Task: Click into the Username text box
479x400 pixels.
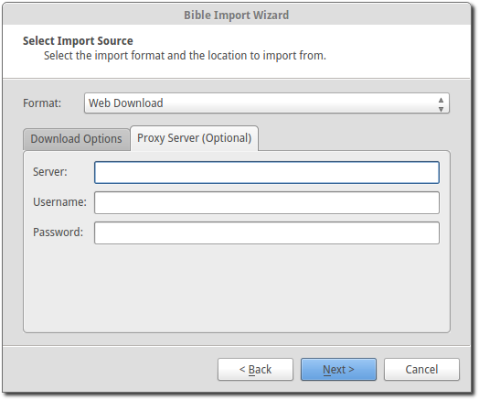Action: click(x=267, y=202)
